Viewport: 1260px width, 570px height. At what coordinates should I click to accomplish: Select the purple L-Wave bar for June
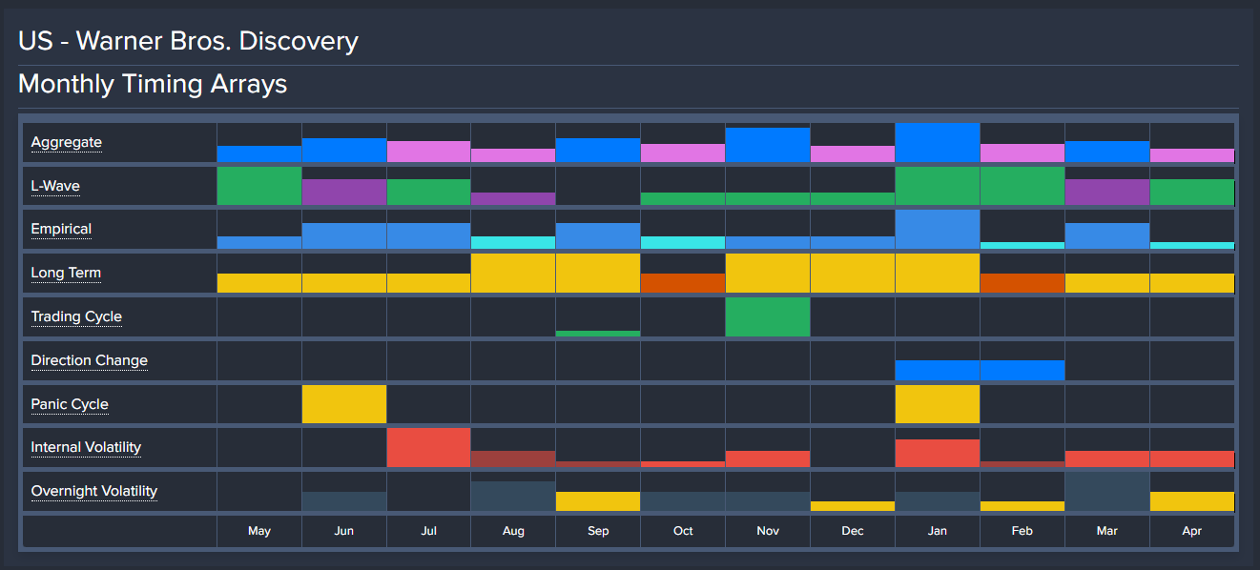pos(344,193)
